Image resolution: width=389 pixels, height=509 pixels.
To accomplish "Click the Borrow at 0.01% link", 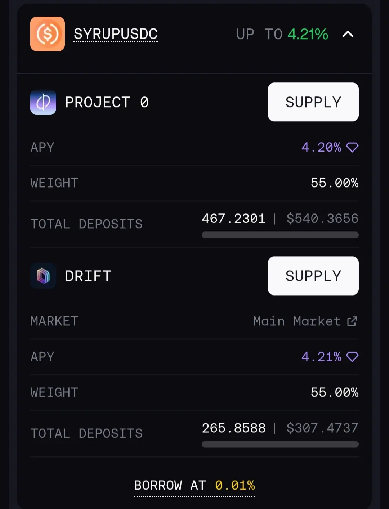I will 194,486.
